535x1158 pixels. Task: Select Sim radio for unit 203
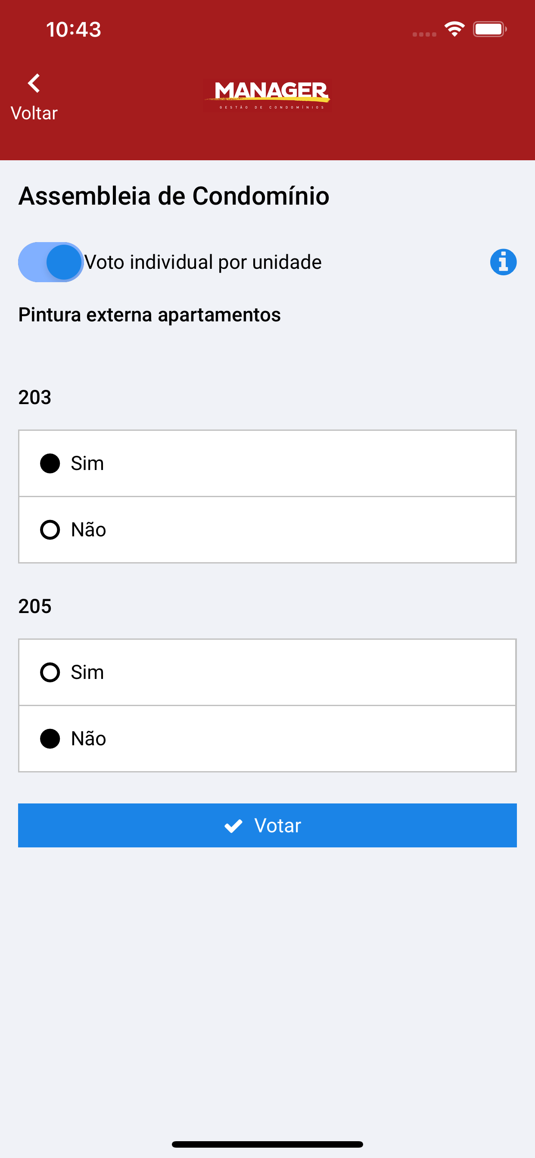pos(50,464)
